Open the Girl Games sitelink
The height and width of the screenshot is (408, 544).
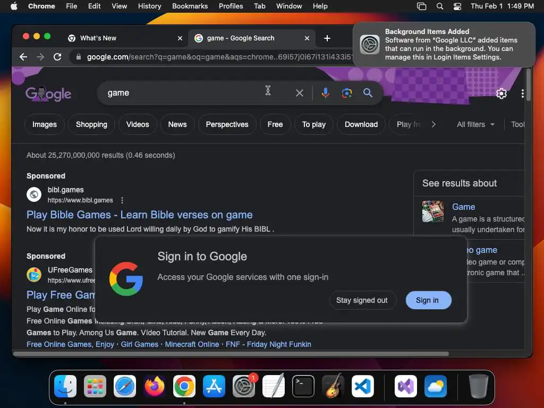pyautogui.click(x=140, y=344)
